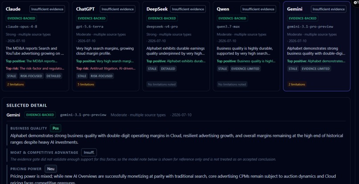The image size is (359, 184).
Task: Click RISK-FOCUSED tag on Claude card
Action: tap(31, 76)
